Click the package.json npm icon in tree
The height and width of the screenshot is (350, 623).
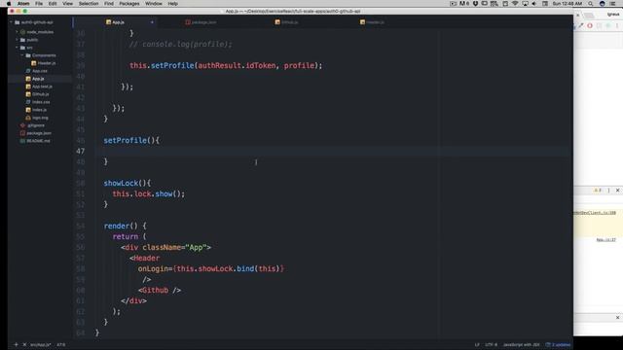pos(22,133)
